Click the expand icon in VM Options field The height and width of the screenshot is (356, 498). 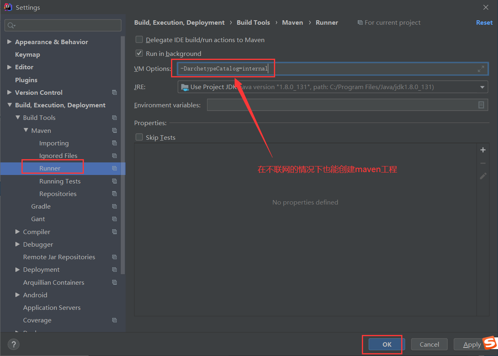481,69
